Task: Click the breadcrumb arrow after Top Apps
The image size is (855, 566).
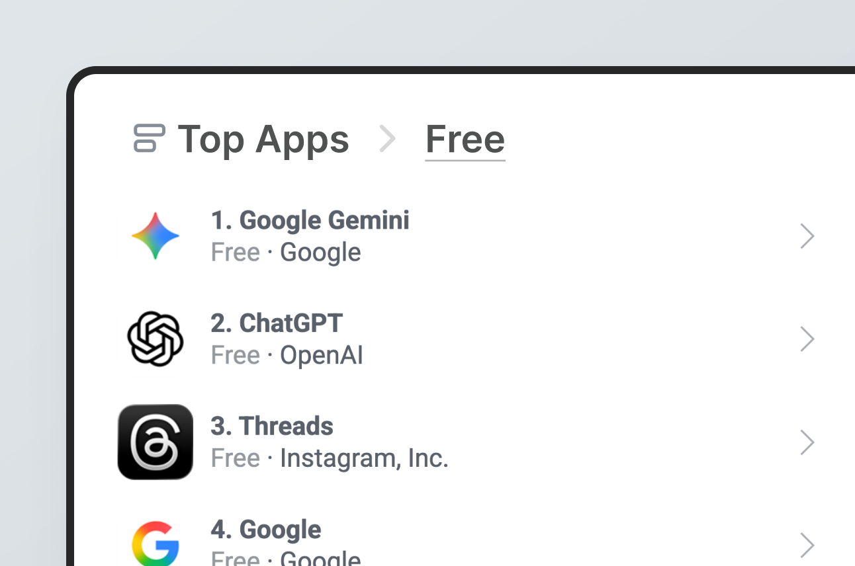Action: pos(387,140)
